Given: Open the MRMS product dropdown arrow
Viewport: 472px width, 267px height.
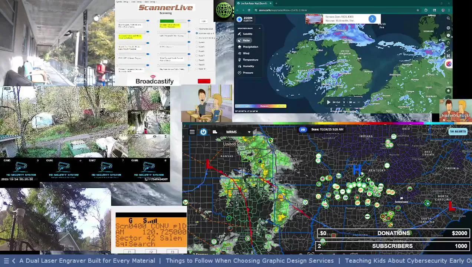Looking at the screenshot, I should pos(249,132).
